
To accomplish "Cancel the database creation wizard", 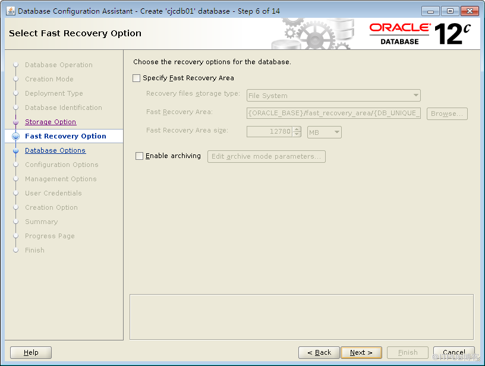I will (x=453, y=352).
